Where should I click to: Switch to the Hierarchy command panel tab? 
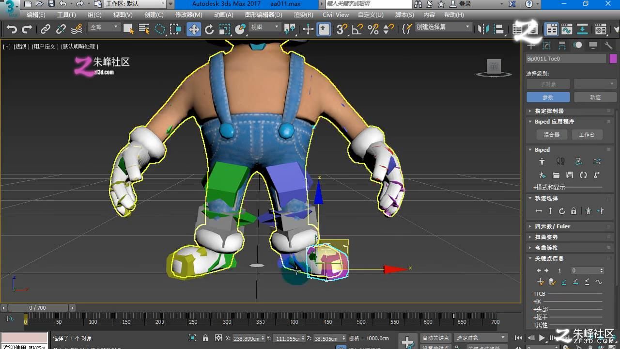562,46
